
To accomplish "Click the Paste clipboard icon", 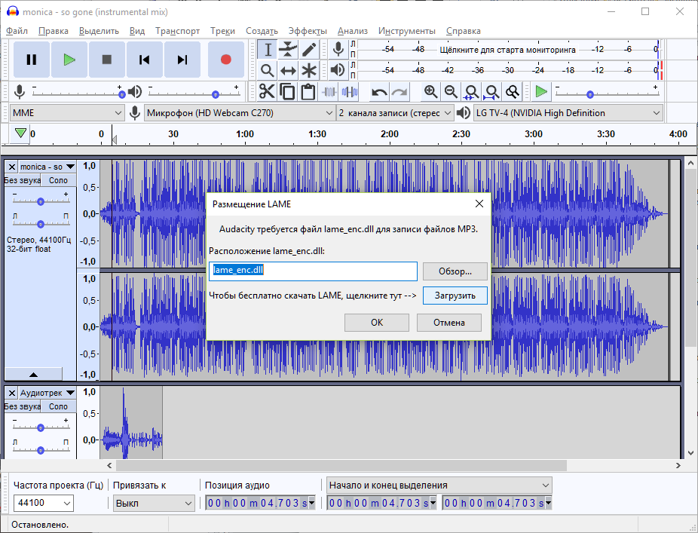I will [308, 92].
